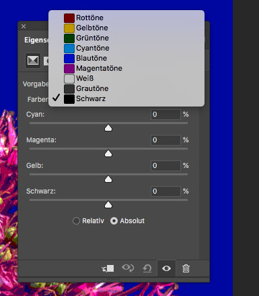Pick Blautöne from the color list
The height and width of the screenshot is (296, 259).
(x=126, y=58)
